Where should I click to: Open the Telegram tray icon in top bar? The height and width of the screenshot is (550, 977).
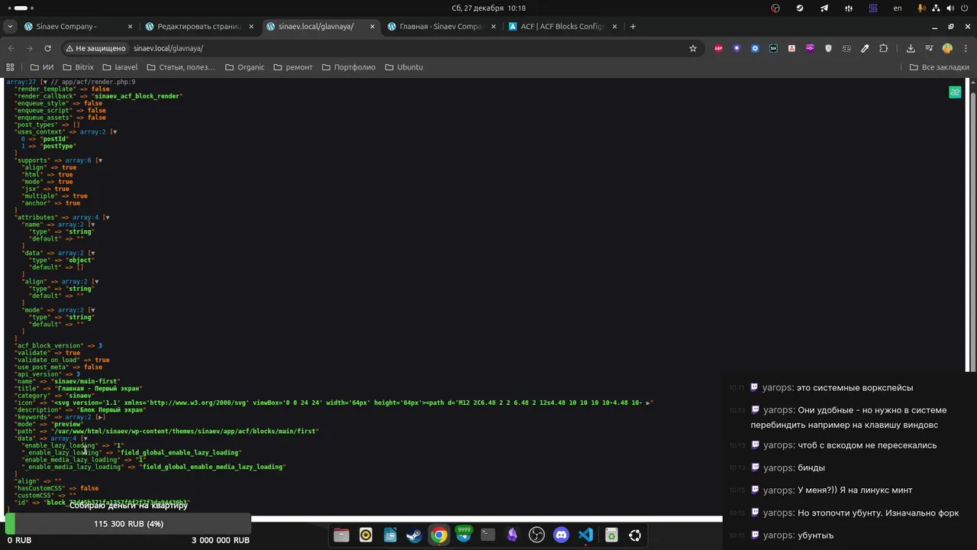coord(824,8)
